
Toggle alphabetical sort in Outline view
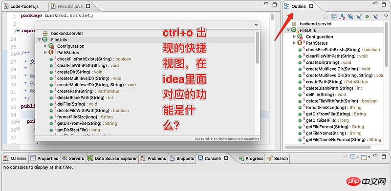(342, 17)
